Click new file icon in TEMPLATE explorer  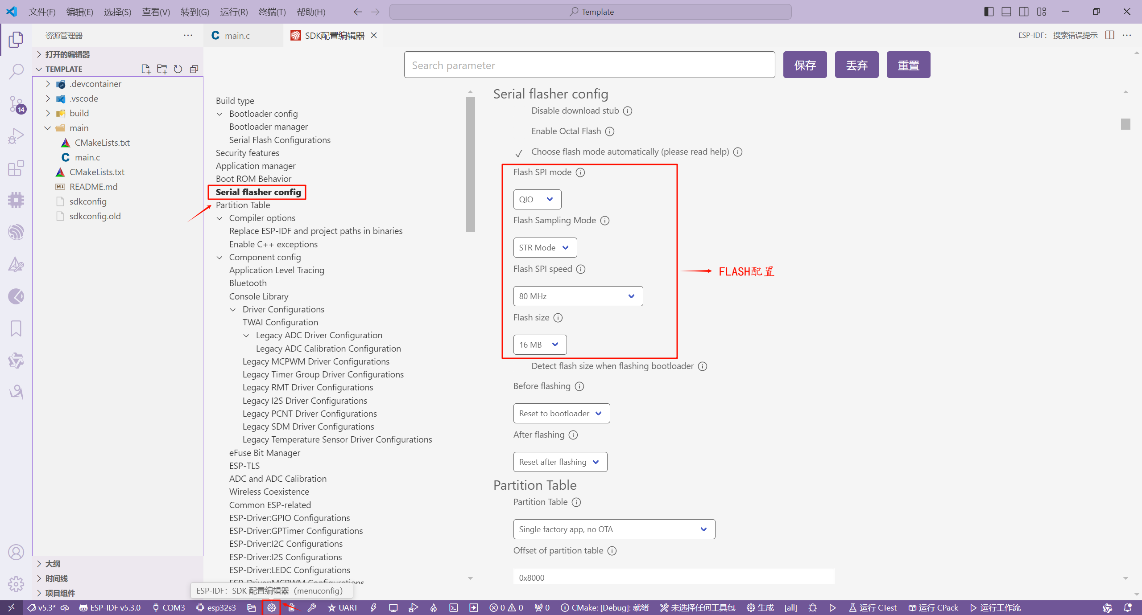pos(145,69)
